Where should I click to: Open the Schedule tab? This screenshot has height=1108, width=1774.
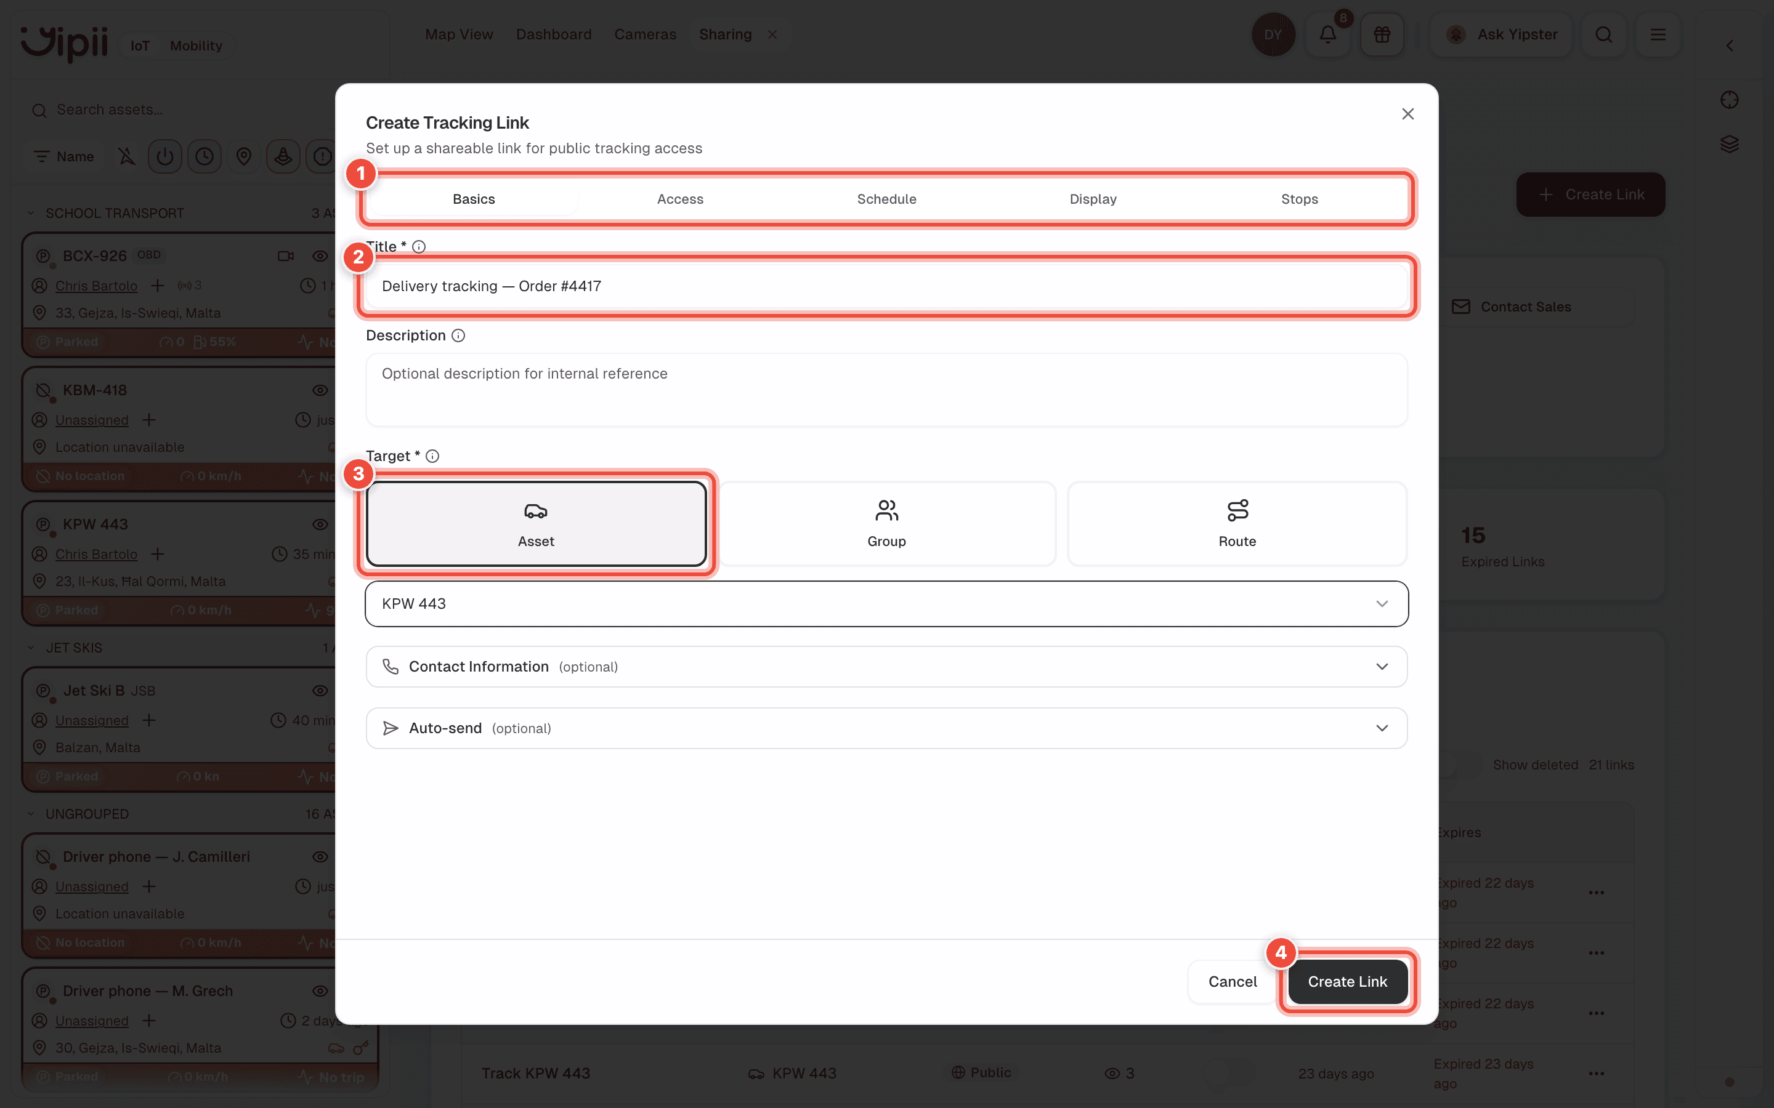pyautogui.click(x=886, y=199)
